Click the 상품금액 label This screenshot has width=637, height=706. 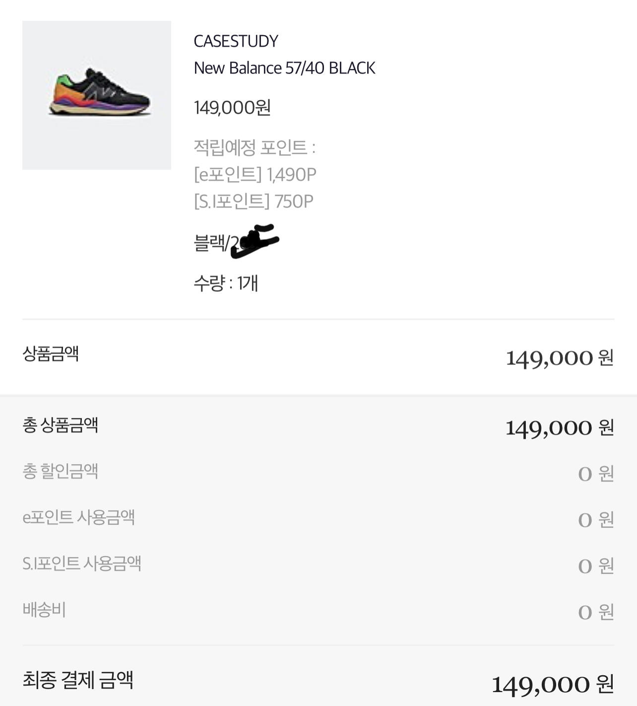pos(51,353)
